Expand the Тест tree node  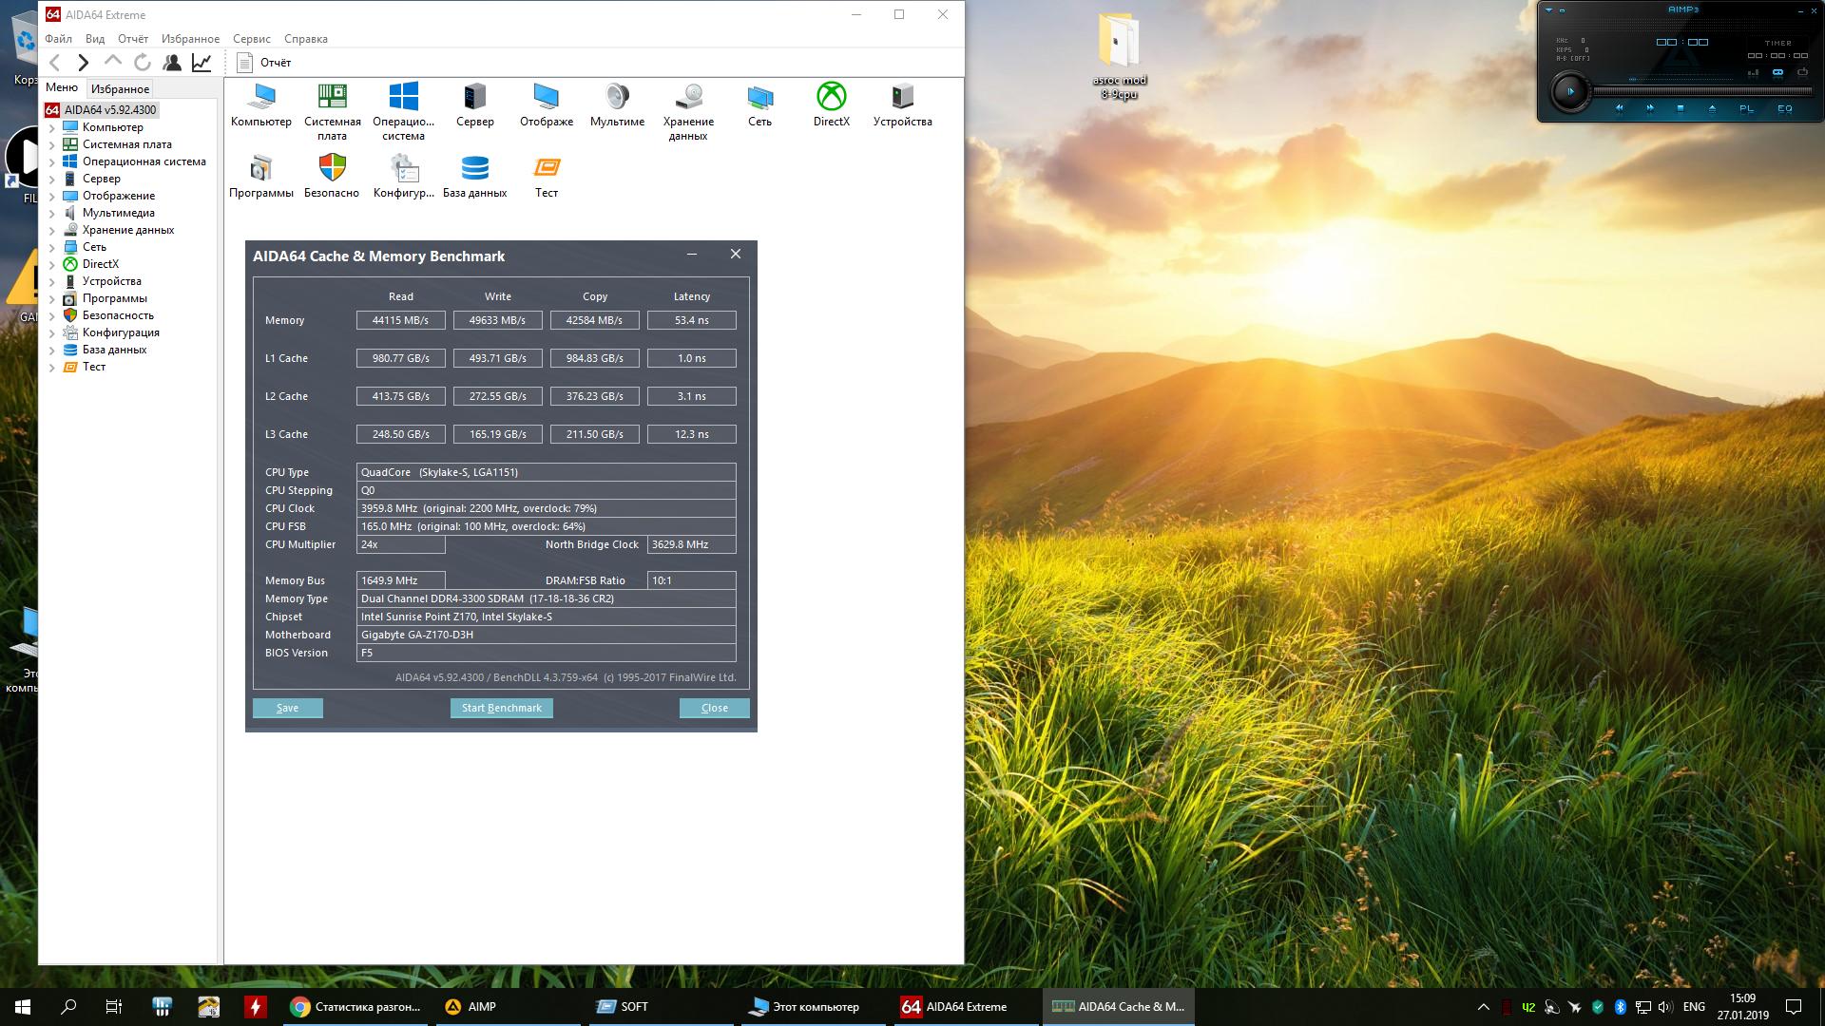coord(52,367)
